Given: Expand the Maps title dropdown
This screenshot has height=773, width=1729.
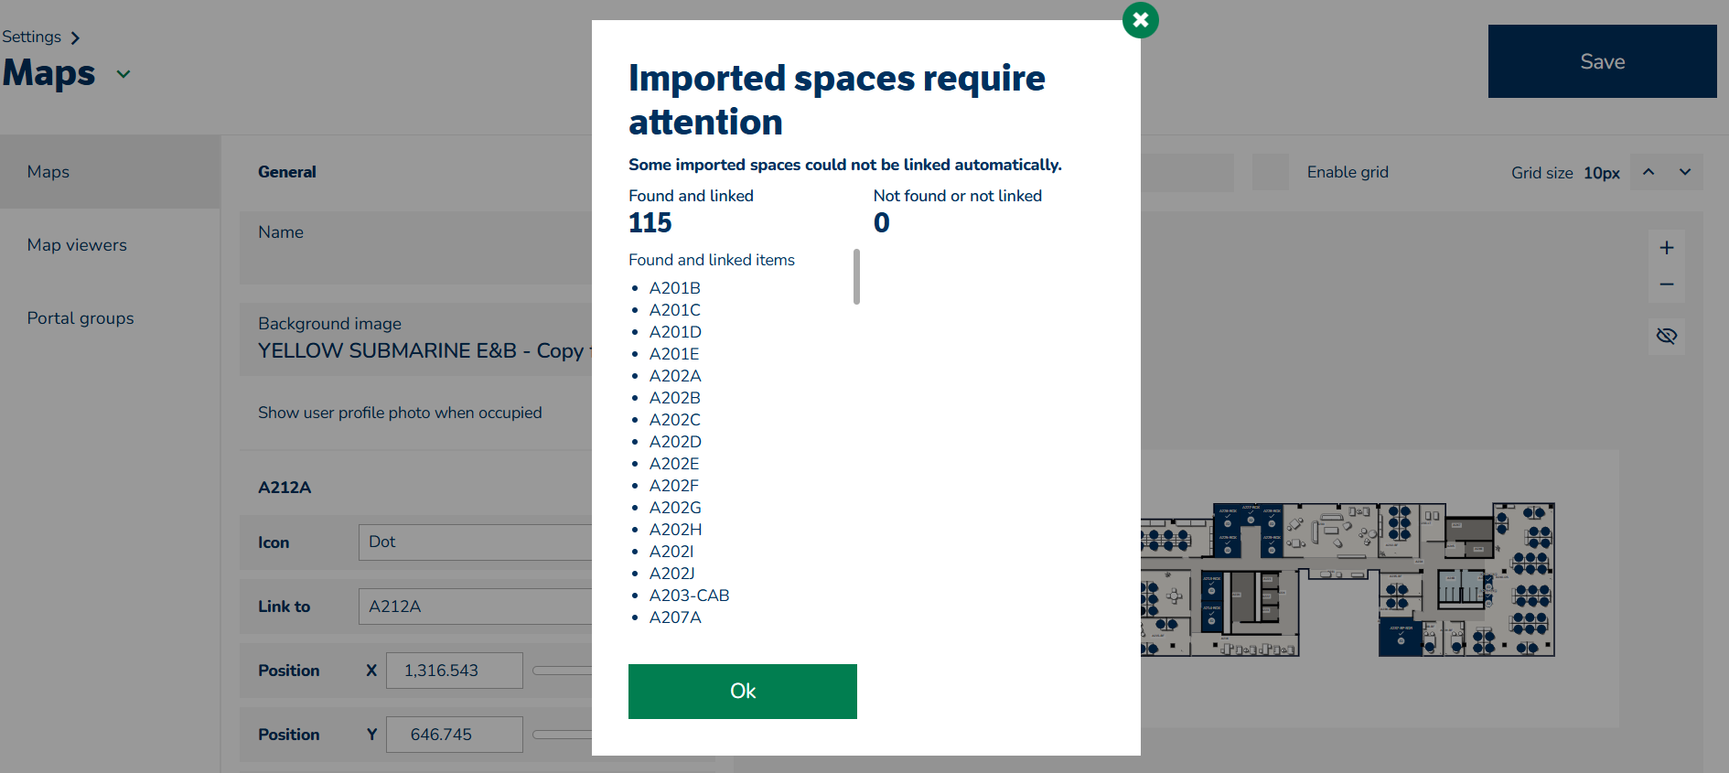Looking at the screenshot, I should (123, 74).
